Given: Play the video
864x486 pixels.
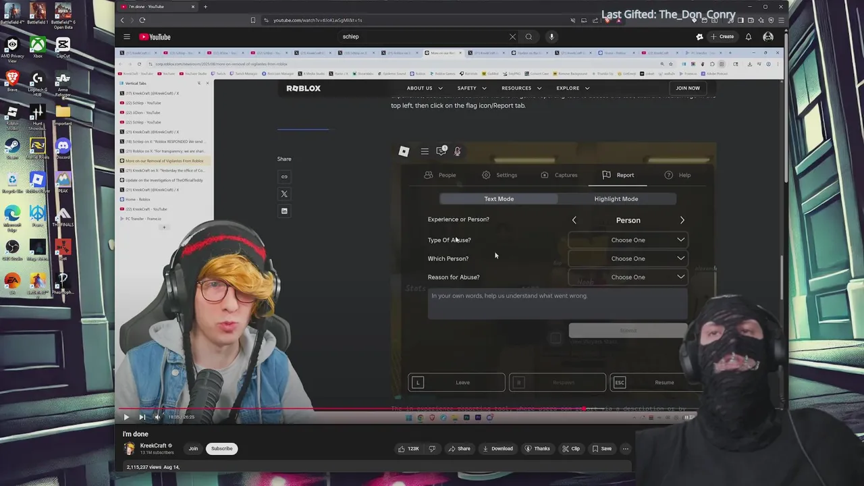Looking at the screenshot, I should (x=126, y=417).
